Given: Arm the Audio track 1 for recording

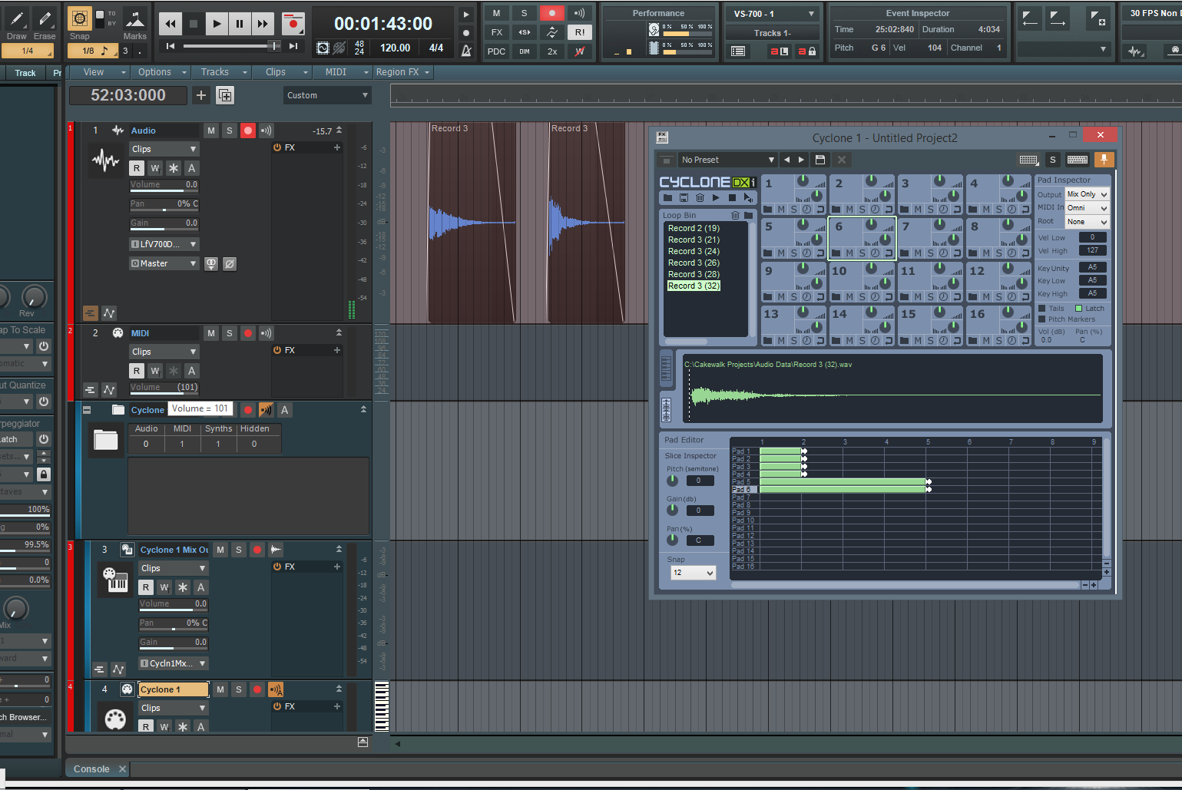Looking at the screenshot, I should [247, 131].
